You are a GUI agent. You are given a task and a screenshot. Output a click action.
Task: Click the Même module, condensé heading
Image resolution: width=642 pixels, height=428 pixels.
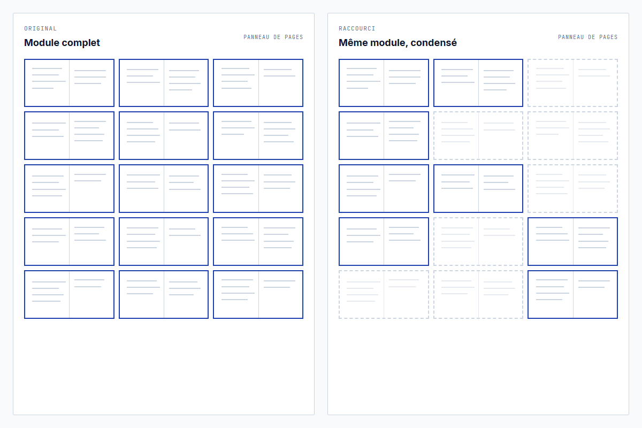pos(398,43)
